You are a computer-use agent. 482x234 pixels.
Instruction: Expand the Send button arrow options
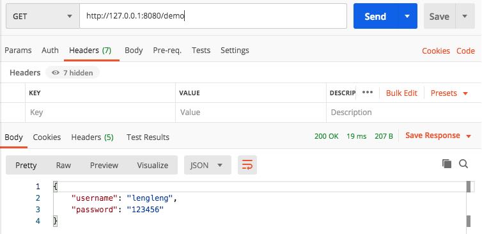[x=407, y=16]
